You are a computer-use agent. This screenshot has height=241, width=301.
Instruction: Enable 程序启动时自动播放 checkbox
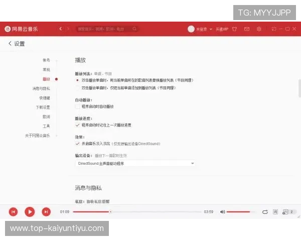pyautogui.click(x=77, y=106)
